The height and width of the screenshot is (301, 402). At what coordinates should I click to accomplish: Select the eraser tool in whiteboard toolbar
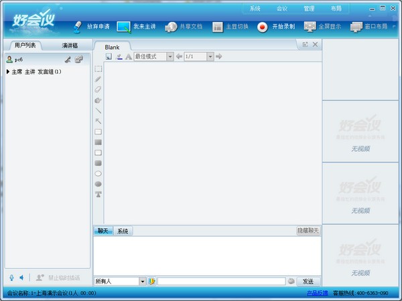click(x=98, y=90)
